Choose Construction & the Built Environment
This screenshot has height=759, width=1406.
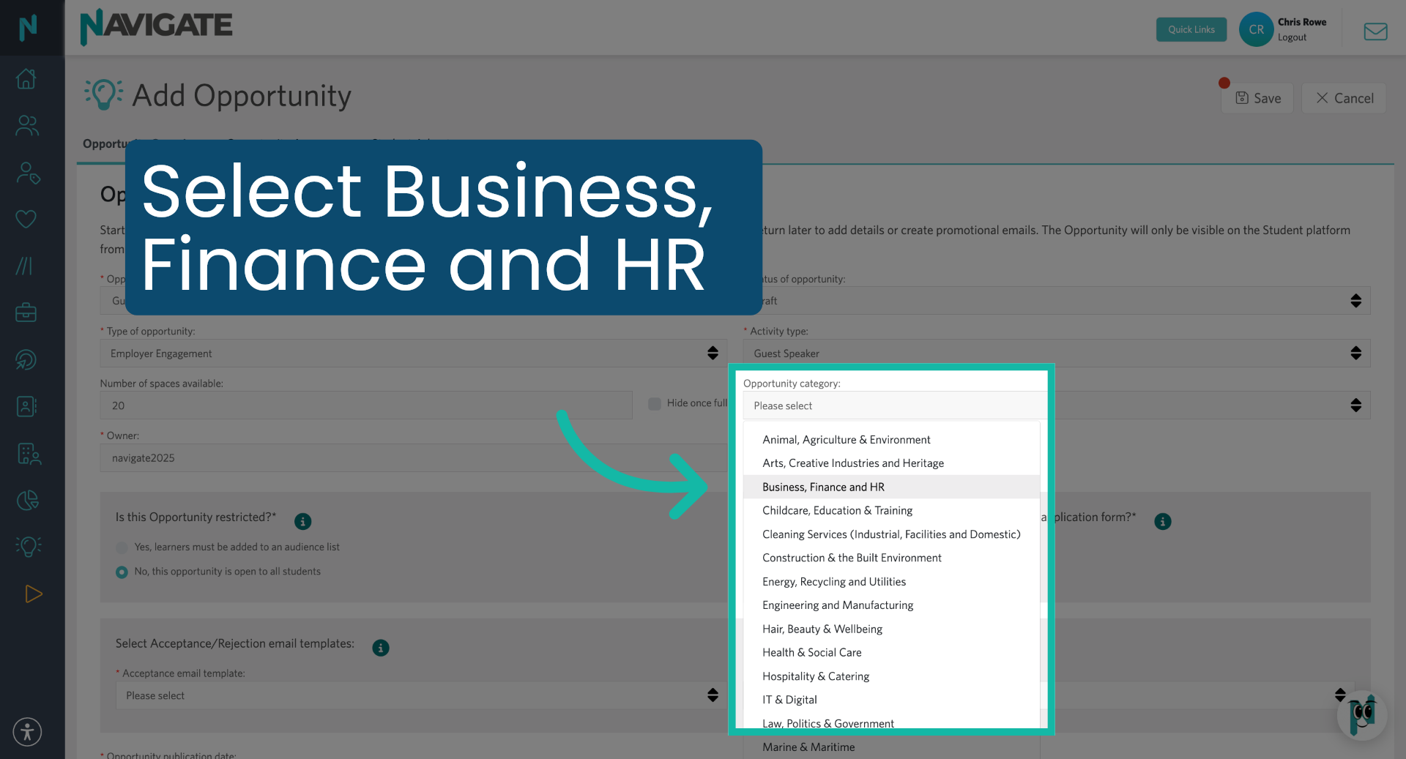(x=891, y=558)
